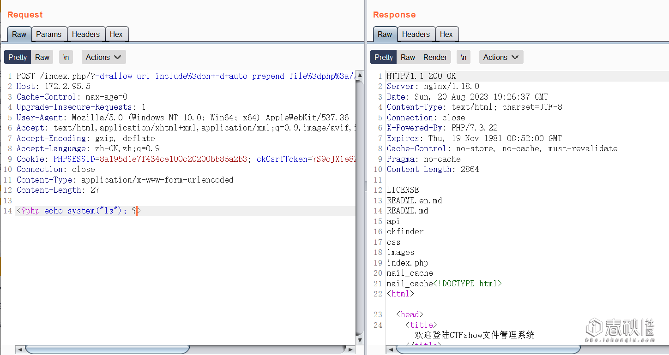Screen dimensions: 669x355
Task: Click the Request vertical scrollbar up arrow
Action: [360, 75]
